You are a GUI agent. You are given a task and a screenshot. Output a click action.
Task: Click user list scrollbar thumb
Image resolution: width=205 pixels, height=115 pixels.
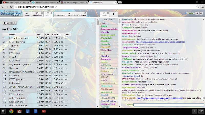(x=119, y=22)
